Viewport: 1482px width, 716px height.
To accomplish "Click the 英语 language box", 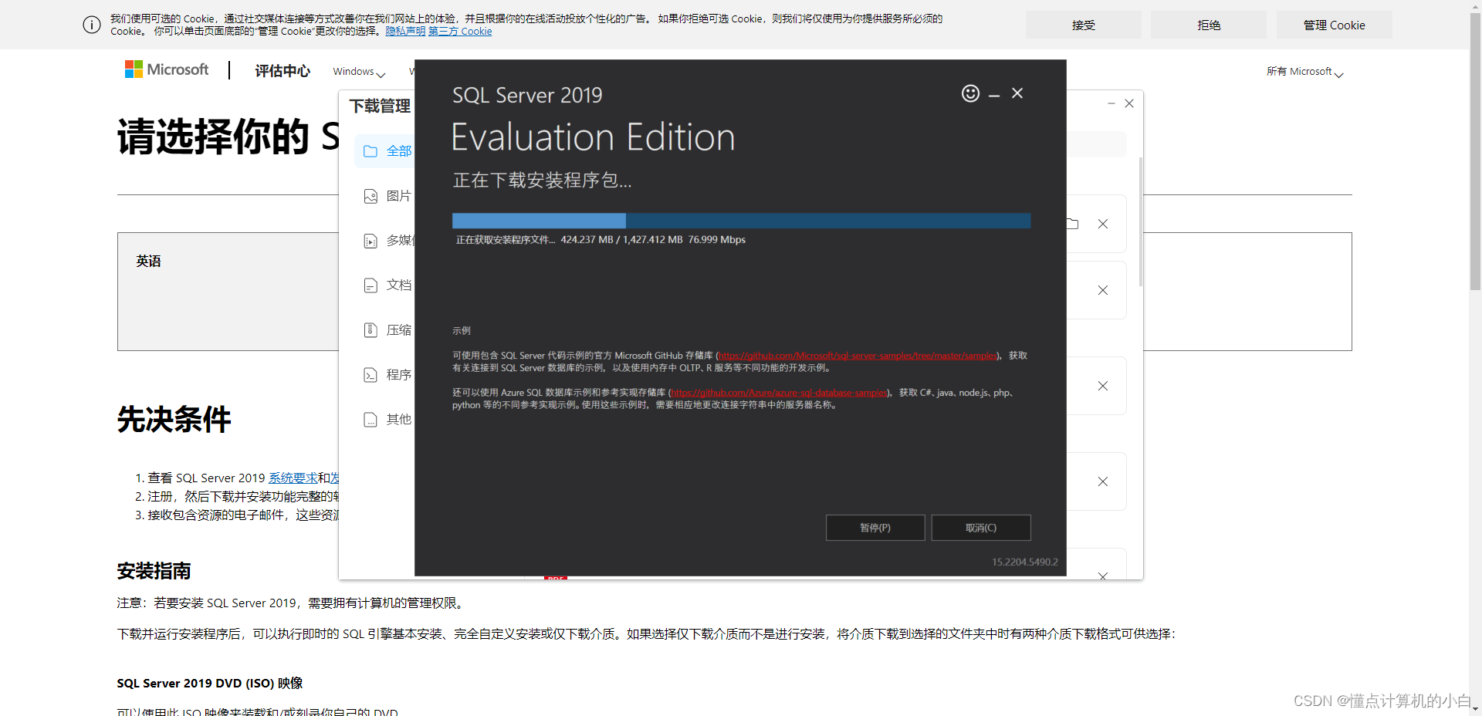I will pyautogui.click(x=228, y=292).
